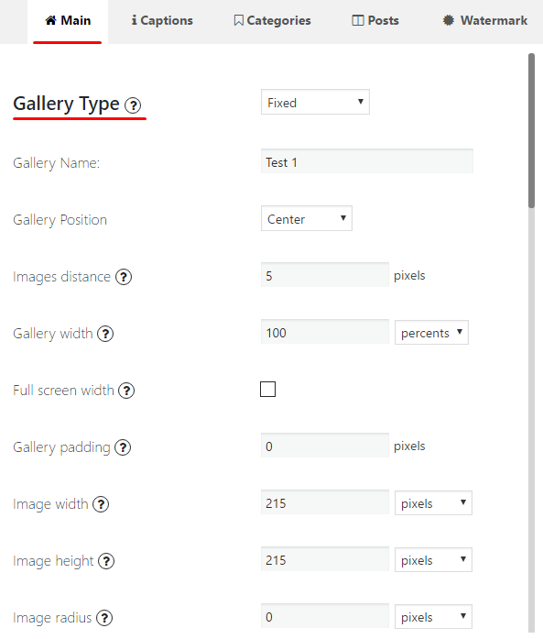Show the Image radius help icon
The height and width of the screenshot is (639, 543).
[x=104, y=618]
